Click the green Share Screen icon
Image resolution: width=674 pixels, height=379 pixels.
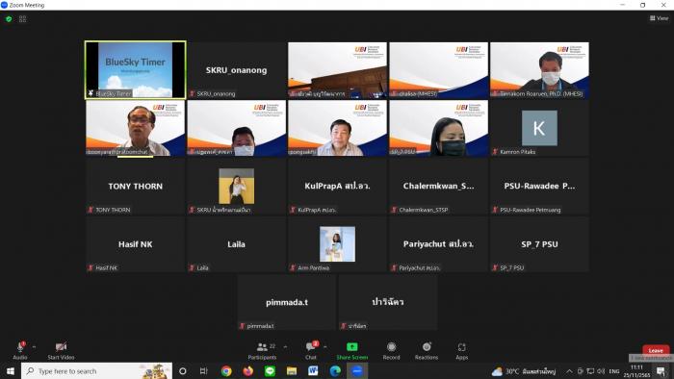pos(352,347)
